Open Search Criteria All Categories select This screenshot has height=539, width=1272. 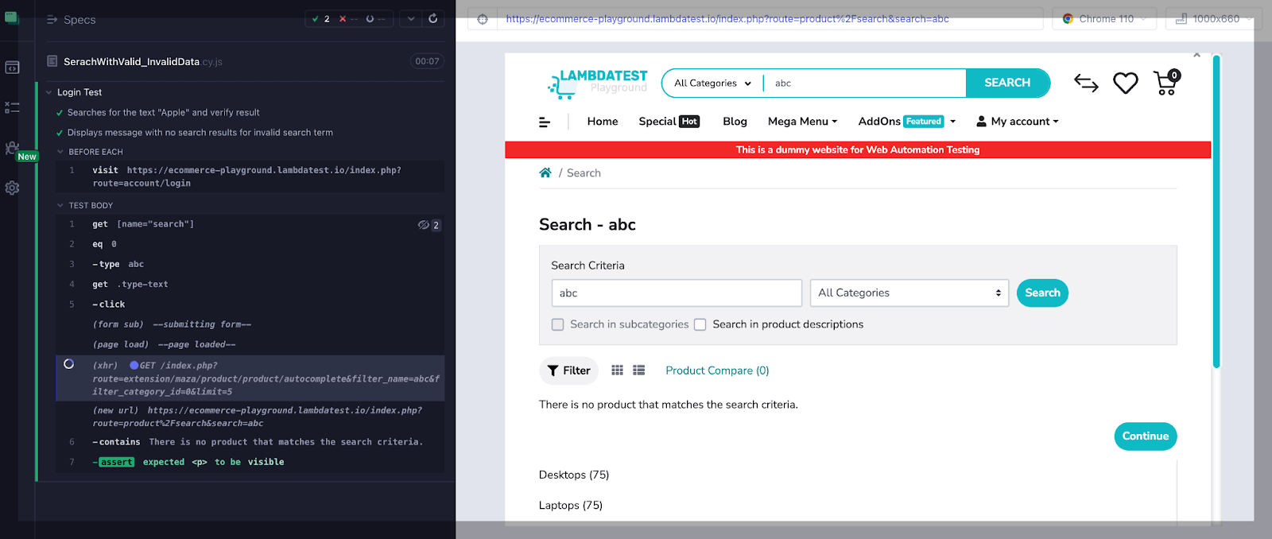tap(909, 293)
